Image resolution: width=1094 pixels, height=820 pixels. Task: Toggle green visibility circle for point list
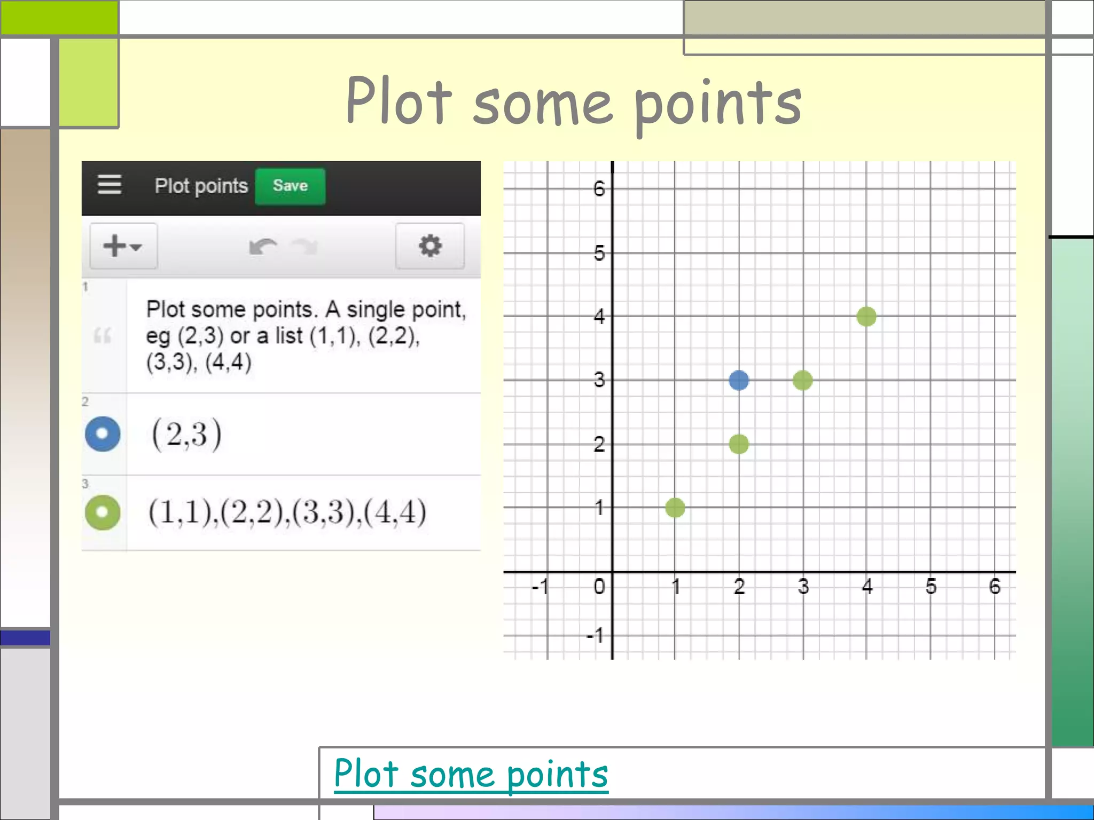(x=103, y=512)
